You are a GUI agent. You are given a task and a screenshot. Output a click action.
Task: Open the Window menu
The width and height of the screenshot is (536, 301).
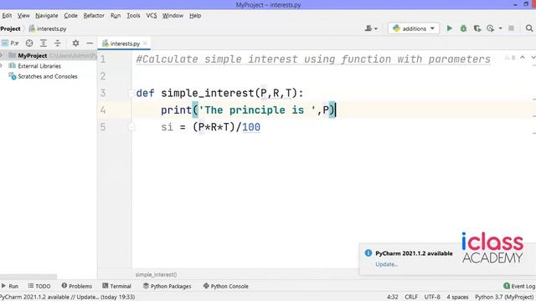173,16
